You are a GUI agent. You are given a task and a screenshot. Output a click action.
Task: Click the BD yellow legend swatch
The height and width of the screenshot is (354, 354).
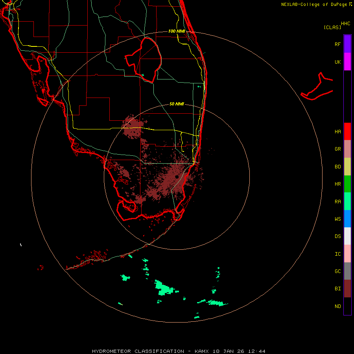click(x=347, y=166)
